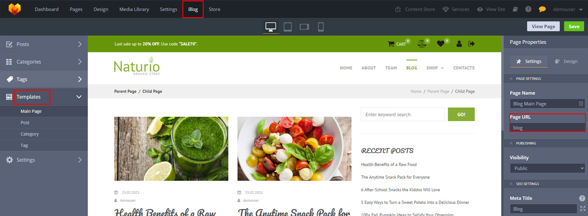Open the Visibility dropdown
Image resolution: width=588 pixels, height=216 pixels.
[547, 168]
